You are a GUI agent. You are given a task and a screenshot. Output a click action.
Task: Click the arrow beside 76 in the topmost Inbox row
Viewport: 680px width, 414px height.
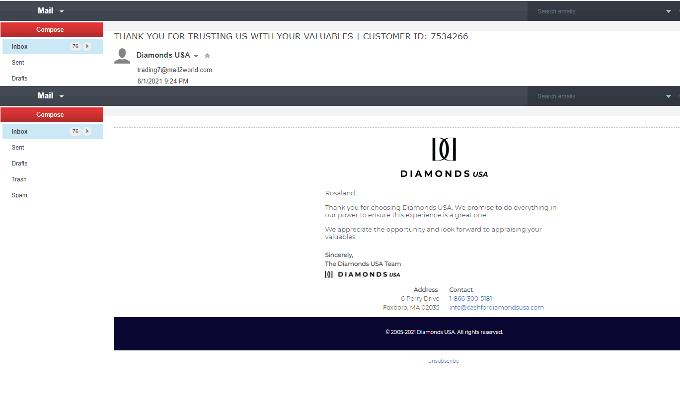point(87,47)
